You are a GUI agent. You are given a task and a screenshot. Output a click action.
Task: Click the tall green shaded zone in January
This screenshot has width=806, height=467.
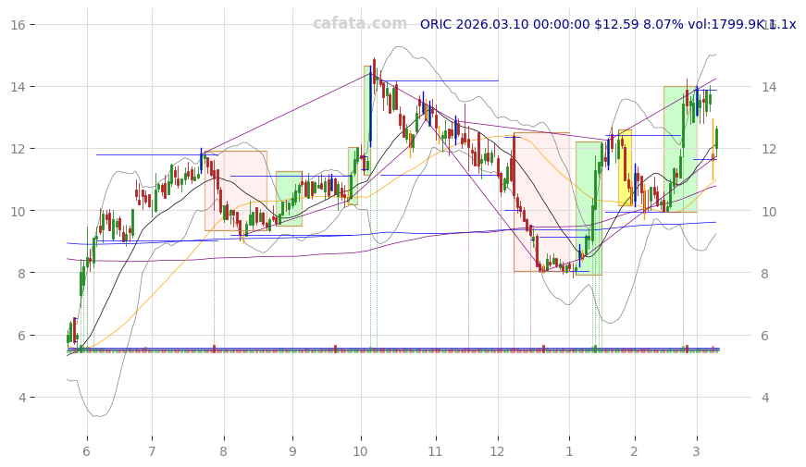point(588,208)
